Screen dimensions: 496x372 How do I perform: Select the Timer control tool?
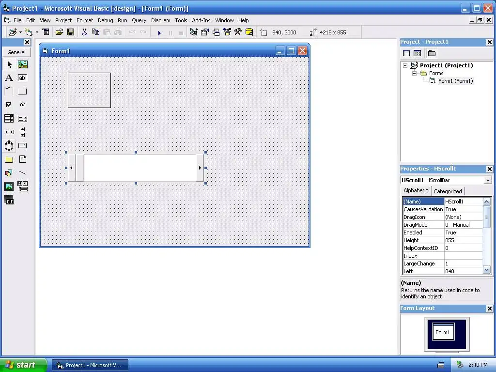tap(9, 145)
